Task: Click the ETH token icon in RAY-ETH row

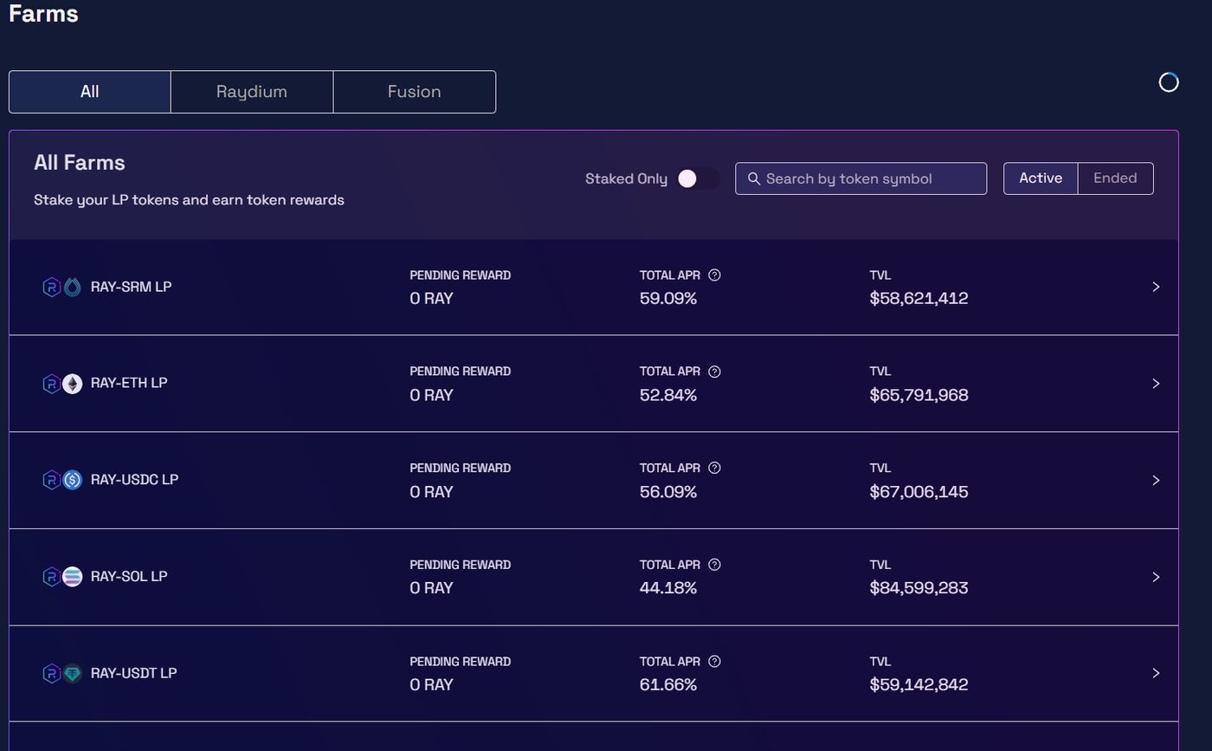Action: pyautogui.click(x=73, y=384)
